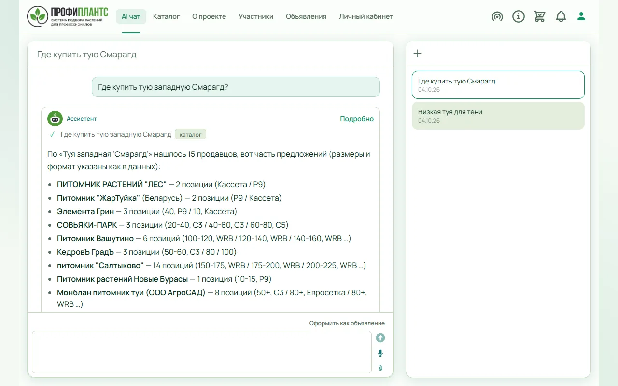The width and height of the screenshot is (618, 386).
Task: Click seller СОВЬЯКИ-ПАРК
Action: pos(87,225)
